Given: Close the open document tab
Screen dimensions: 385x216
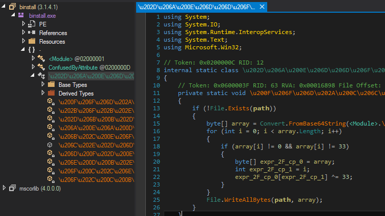Looking at the screenshot, I should point(262,7).
